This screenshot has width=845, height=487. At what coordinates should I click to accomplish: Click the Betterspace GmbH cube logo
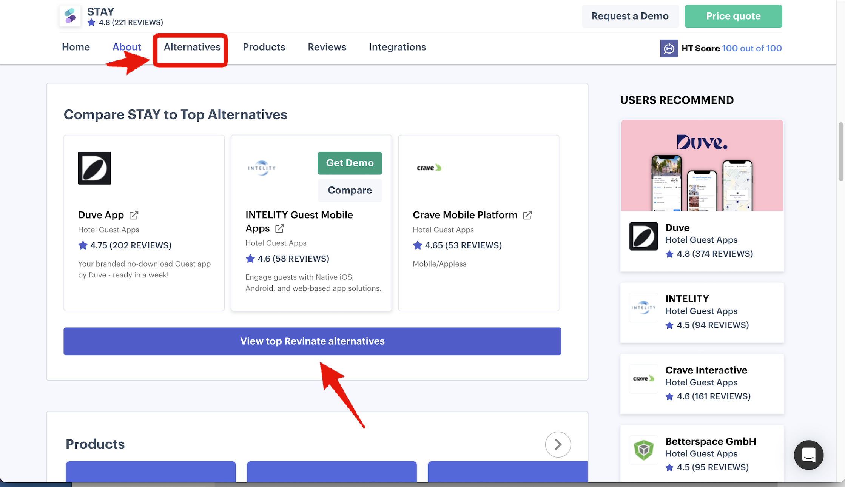pyautogui.click(x=643, y=450)
